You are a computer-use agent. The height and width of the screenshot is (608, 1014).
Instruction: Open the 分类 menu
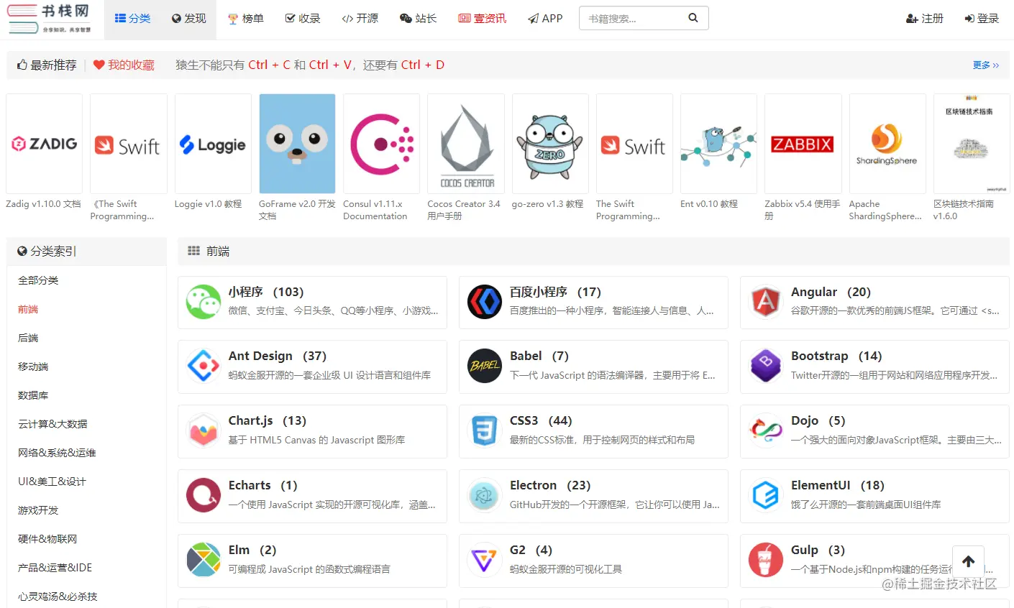133,19
